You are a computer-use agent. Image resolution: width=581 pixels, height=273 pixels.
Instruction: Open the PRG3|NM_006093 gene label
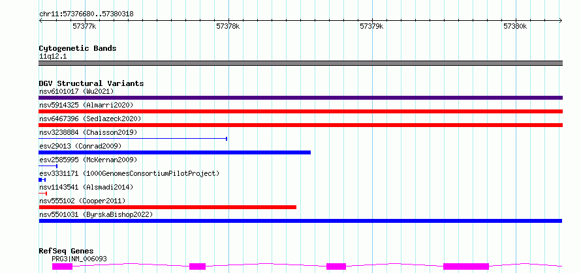click(79, 259)
